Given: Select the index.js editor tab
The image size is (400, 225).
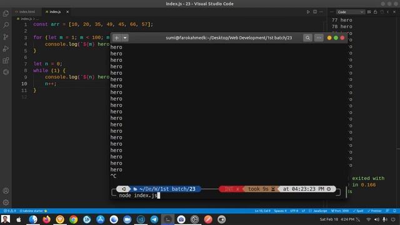Looking at the screenshot, I should pyautogui.click(x=55, y=12).
